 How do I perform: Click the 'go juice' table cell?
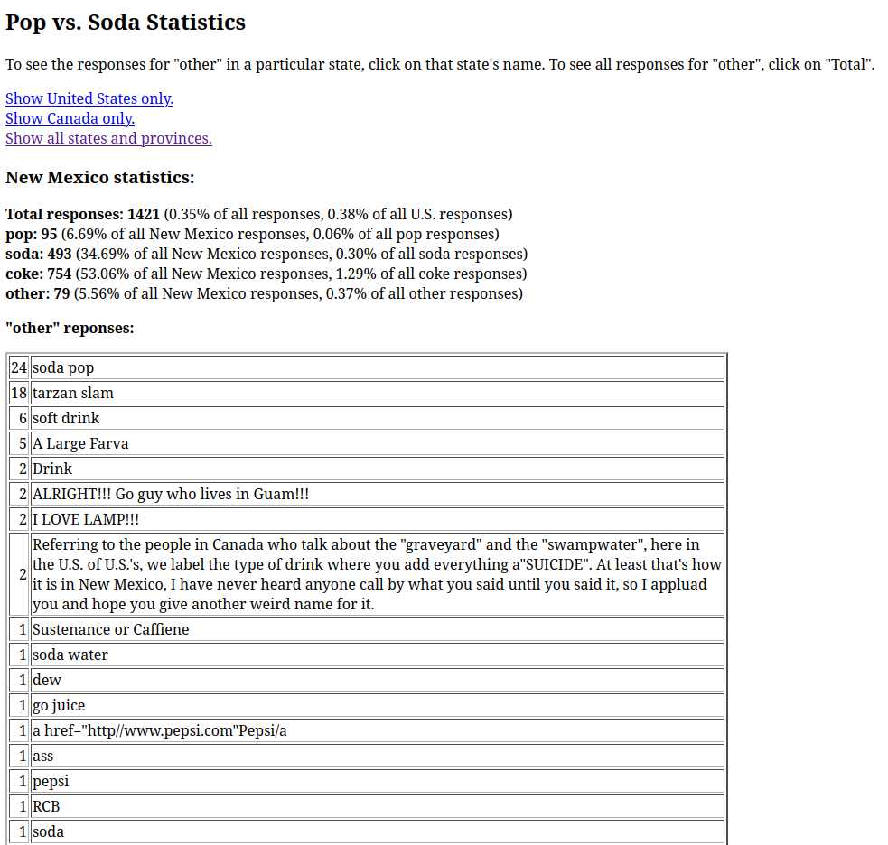[378, 705]
